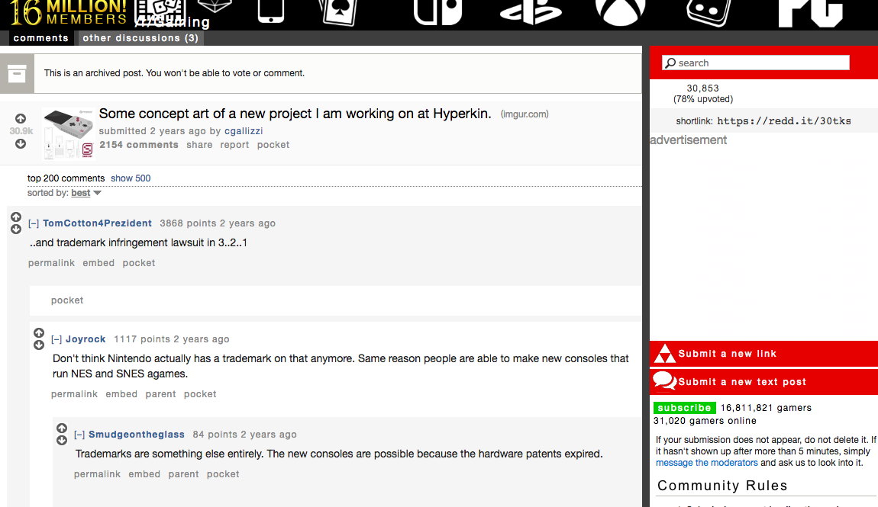This screenshot has width=878, height=507.
Task: Click the Xbox logo icon in header
Action: click(620, 12)
